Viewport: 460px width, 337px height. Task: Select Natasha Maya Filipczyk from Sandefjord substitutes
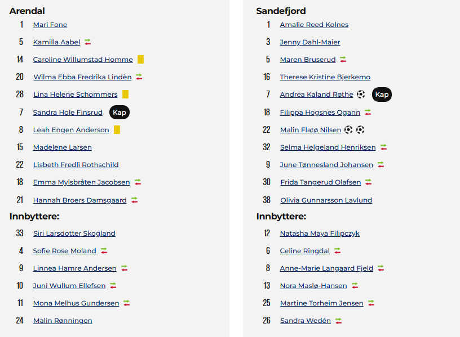(x=320, y=233)
